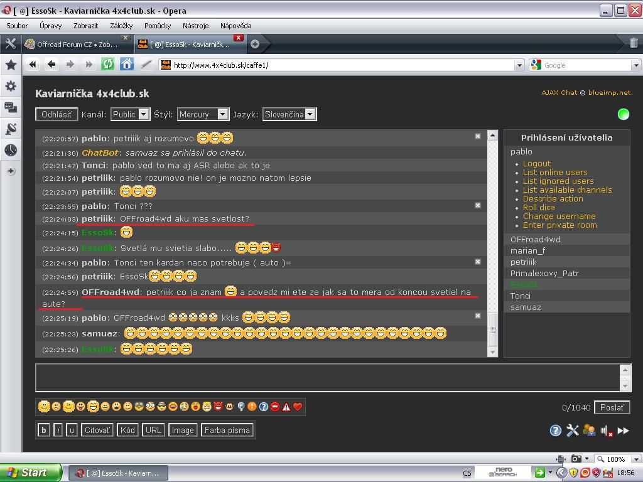
Task: Click inside the chat message input box
Action: [x=327, y=377]
